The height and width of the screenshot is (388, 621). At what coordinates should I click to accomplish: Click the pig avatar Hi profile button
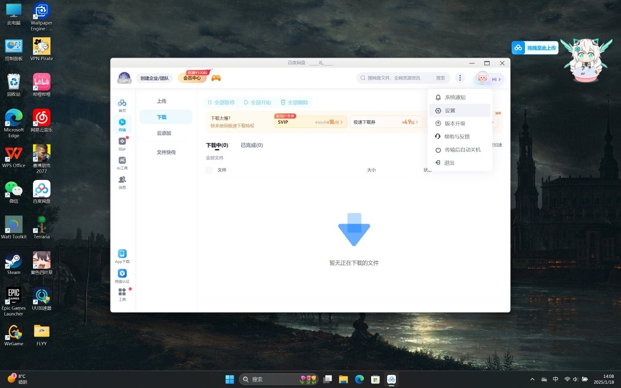click(489, 79)
